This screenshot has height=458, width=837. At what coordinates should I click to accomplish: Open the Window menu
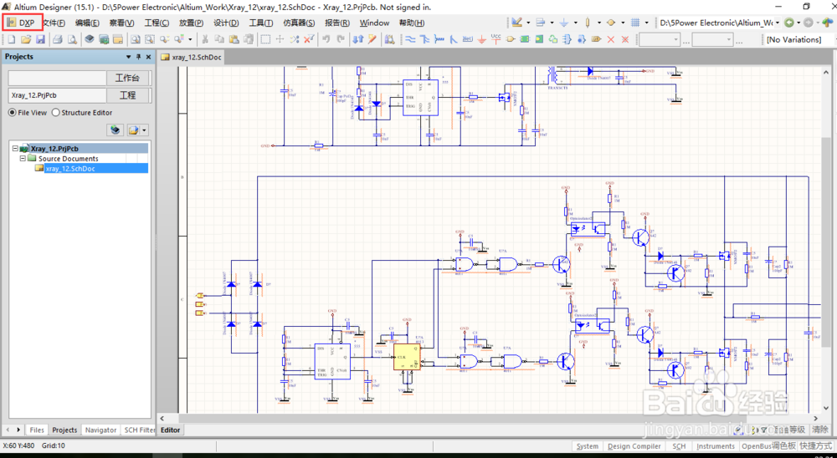tap(374, 23)
